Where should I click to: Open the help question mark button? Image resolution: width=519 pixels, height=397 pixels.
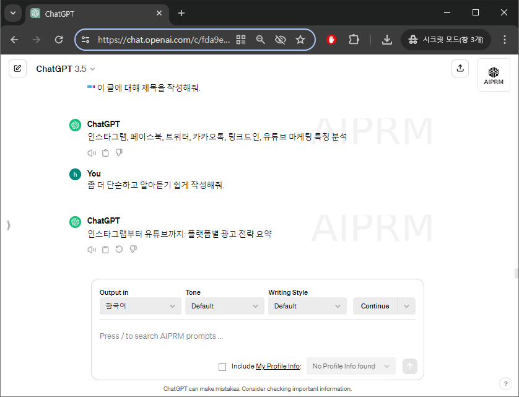[505, 384]
